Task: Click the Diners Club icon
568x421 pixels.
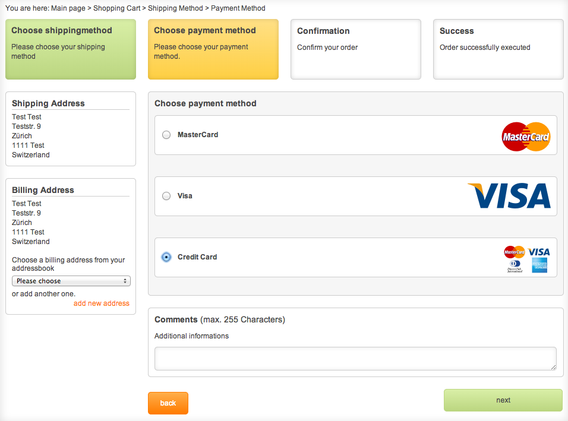Action: point(515,267)
